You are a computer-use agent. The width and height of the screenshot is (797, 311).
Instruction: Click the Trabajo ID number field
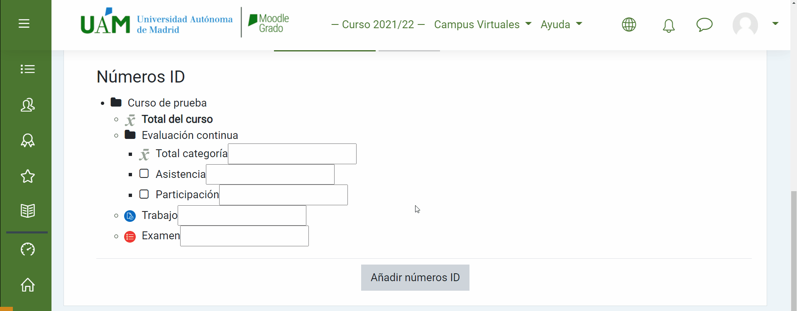tap(242, 216)
